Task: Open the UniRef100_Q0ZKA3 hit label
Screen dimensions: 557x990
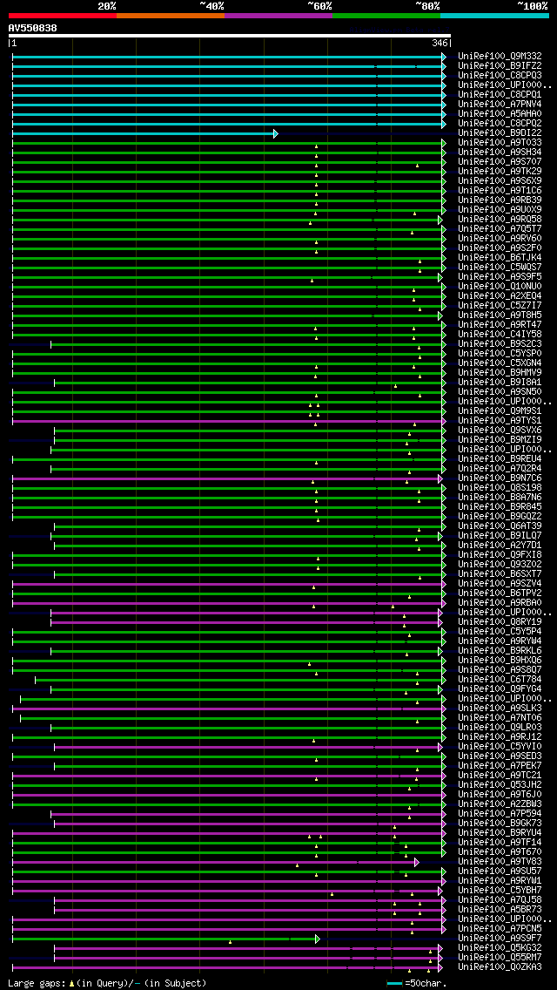Action: pos(500,967)
